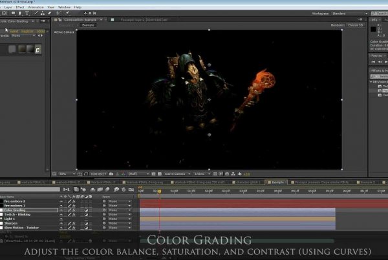
Task: Click the Info panel color swatch
Action: pyautogui.click(x=373, y=30)
